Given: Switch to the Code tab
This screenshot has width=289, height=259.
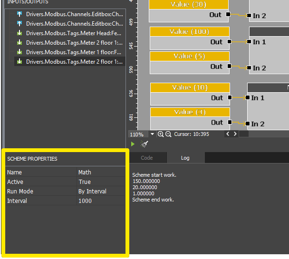Looking at the screenshot, I should 147,158.
